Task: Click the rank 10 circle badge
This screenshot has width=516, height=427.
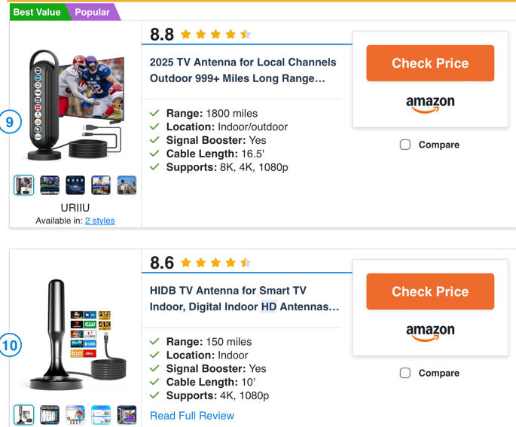Action: [x=11, y=346]
